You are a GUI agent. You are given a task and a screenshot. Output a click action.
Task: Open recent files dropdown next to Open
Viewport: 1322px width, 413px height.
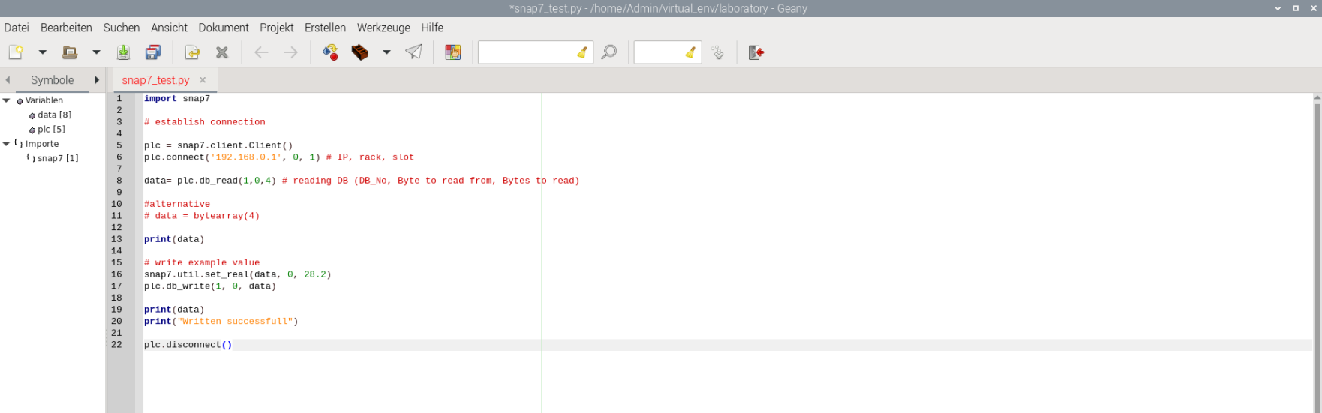[96, 52]
